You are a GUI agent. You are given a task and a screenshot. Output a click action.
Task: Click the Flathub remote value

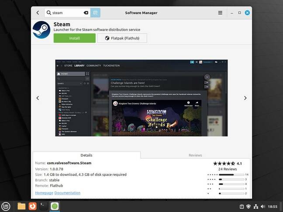[56, 186]
